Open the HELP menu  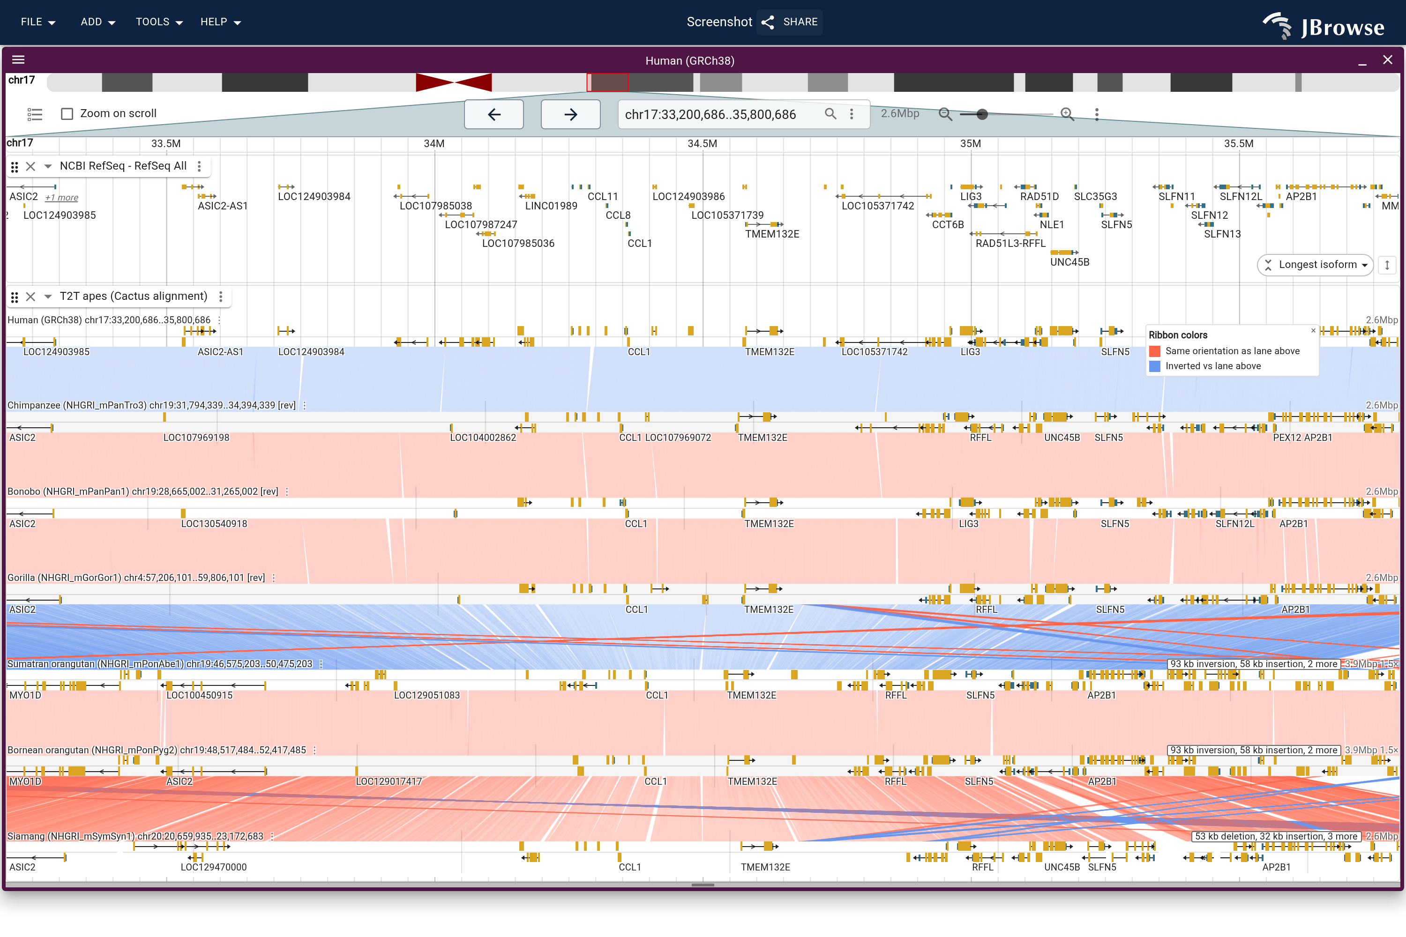click(x=220, y=22)
